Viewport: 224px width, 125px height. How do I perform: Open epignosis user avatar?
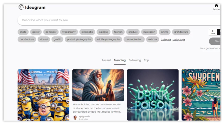75,118
